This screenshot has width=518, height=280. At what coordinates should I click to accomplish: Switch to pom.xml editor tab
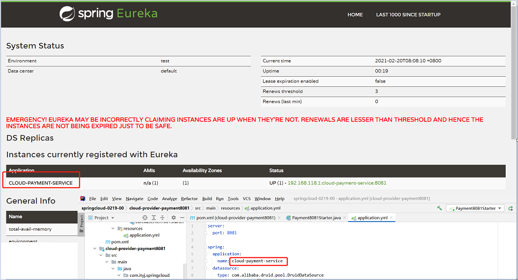coord(236,218)
